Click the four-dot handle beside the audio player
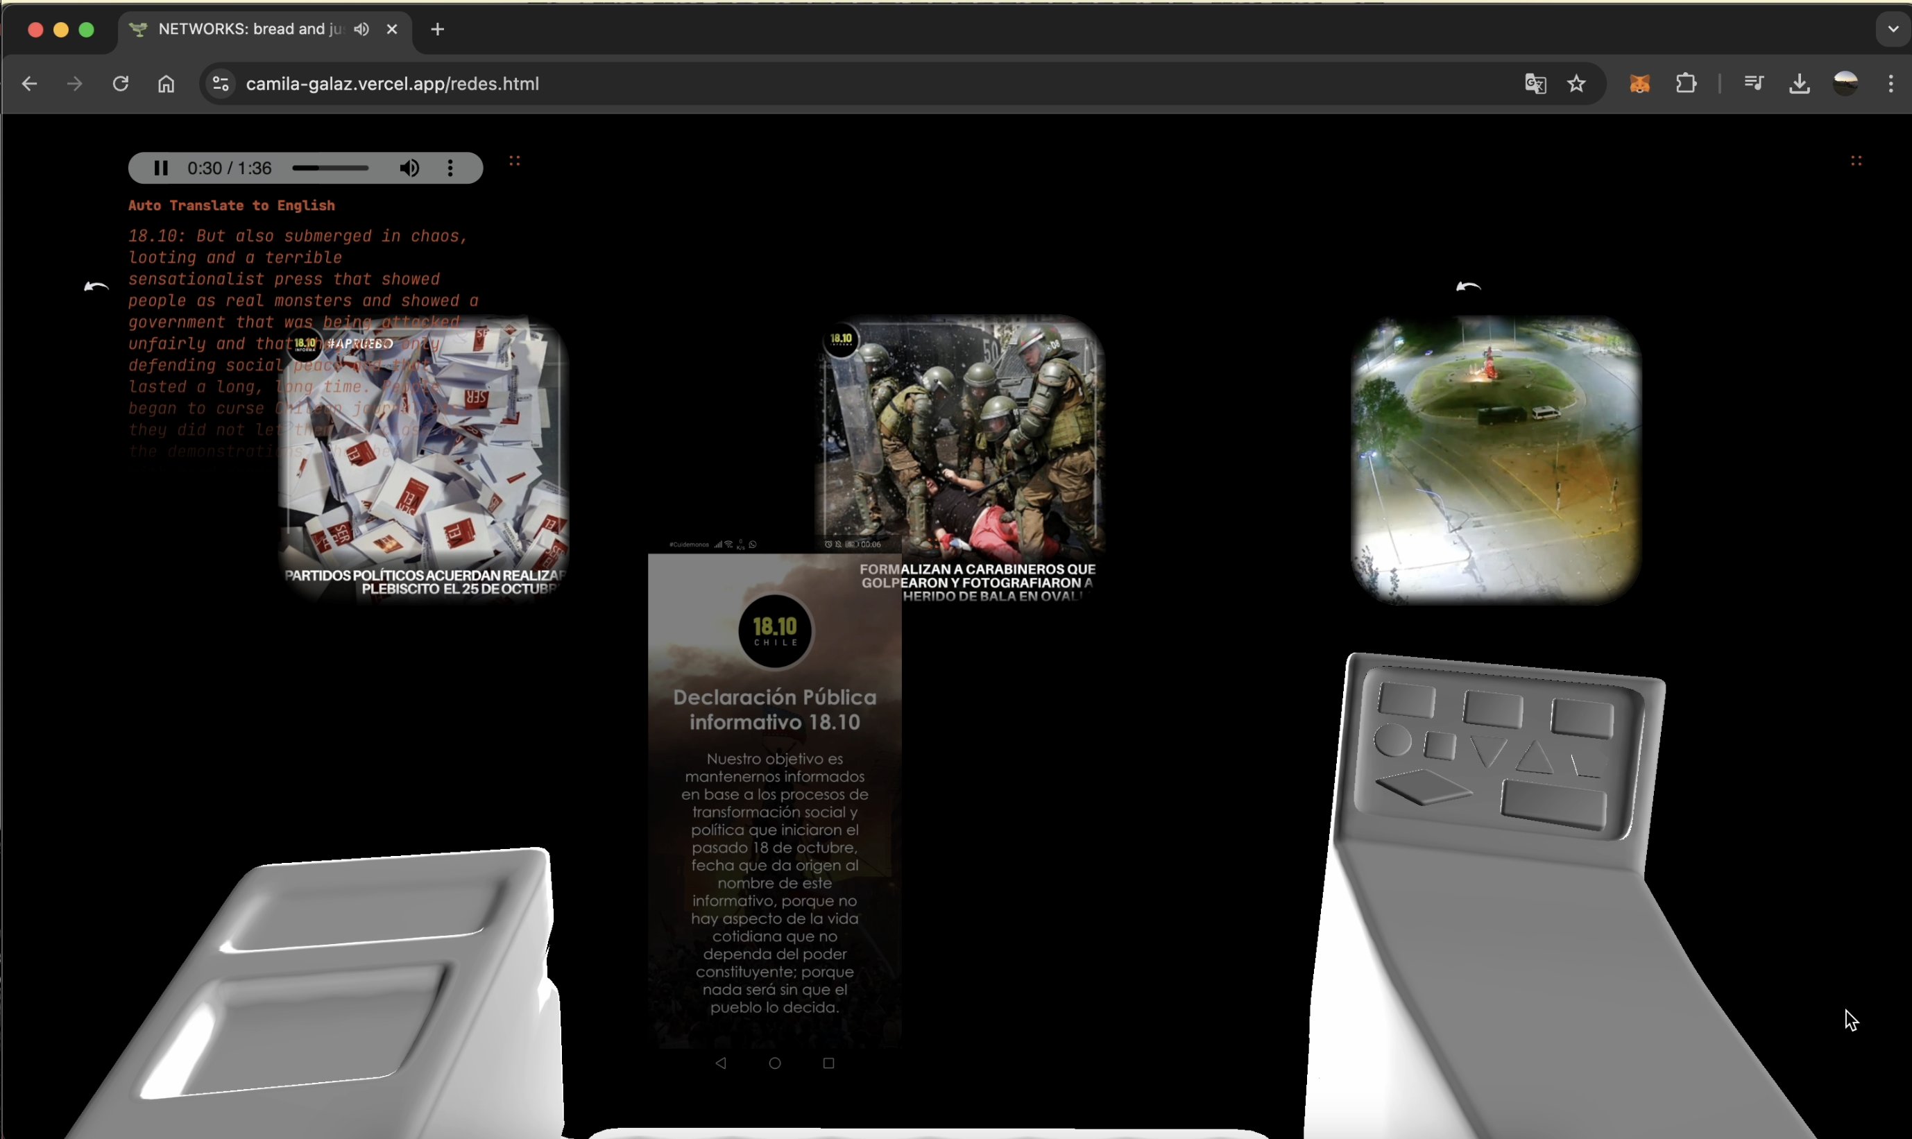1912x1139 pixels. coord(515,160)
